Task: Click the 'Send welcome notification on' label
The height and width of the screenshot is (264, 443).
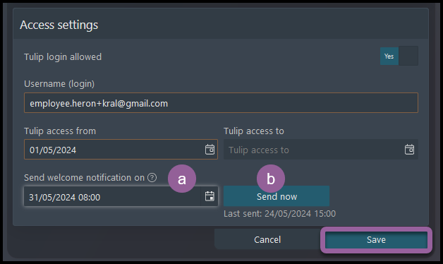Action: [x=84, y=177]
